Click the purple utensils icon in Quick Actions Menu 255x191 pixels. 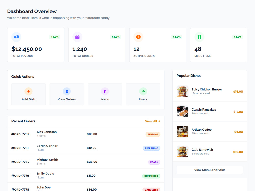tap(105, 91)
